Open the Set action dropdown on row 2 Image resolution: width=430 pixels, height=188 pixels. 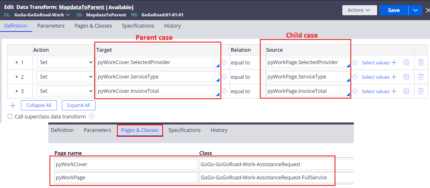65,77
